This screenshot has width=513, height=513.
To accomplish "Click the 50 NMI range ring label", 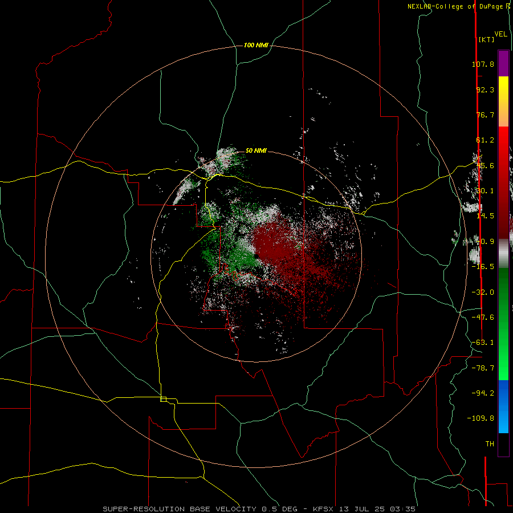I will [x=256, y=150].
